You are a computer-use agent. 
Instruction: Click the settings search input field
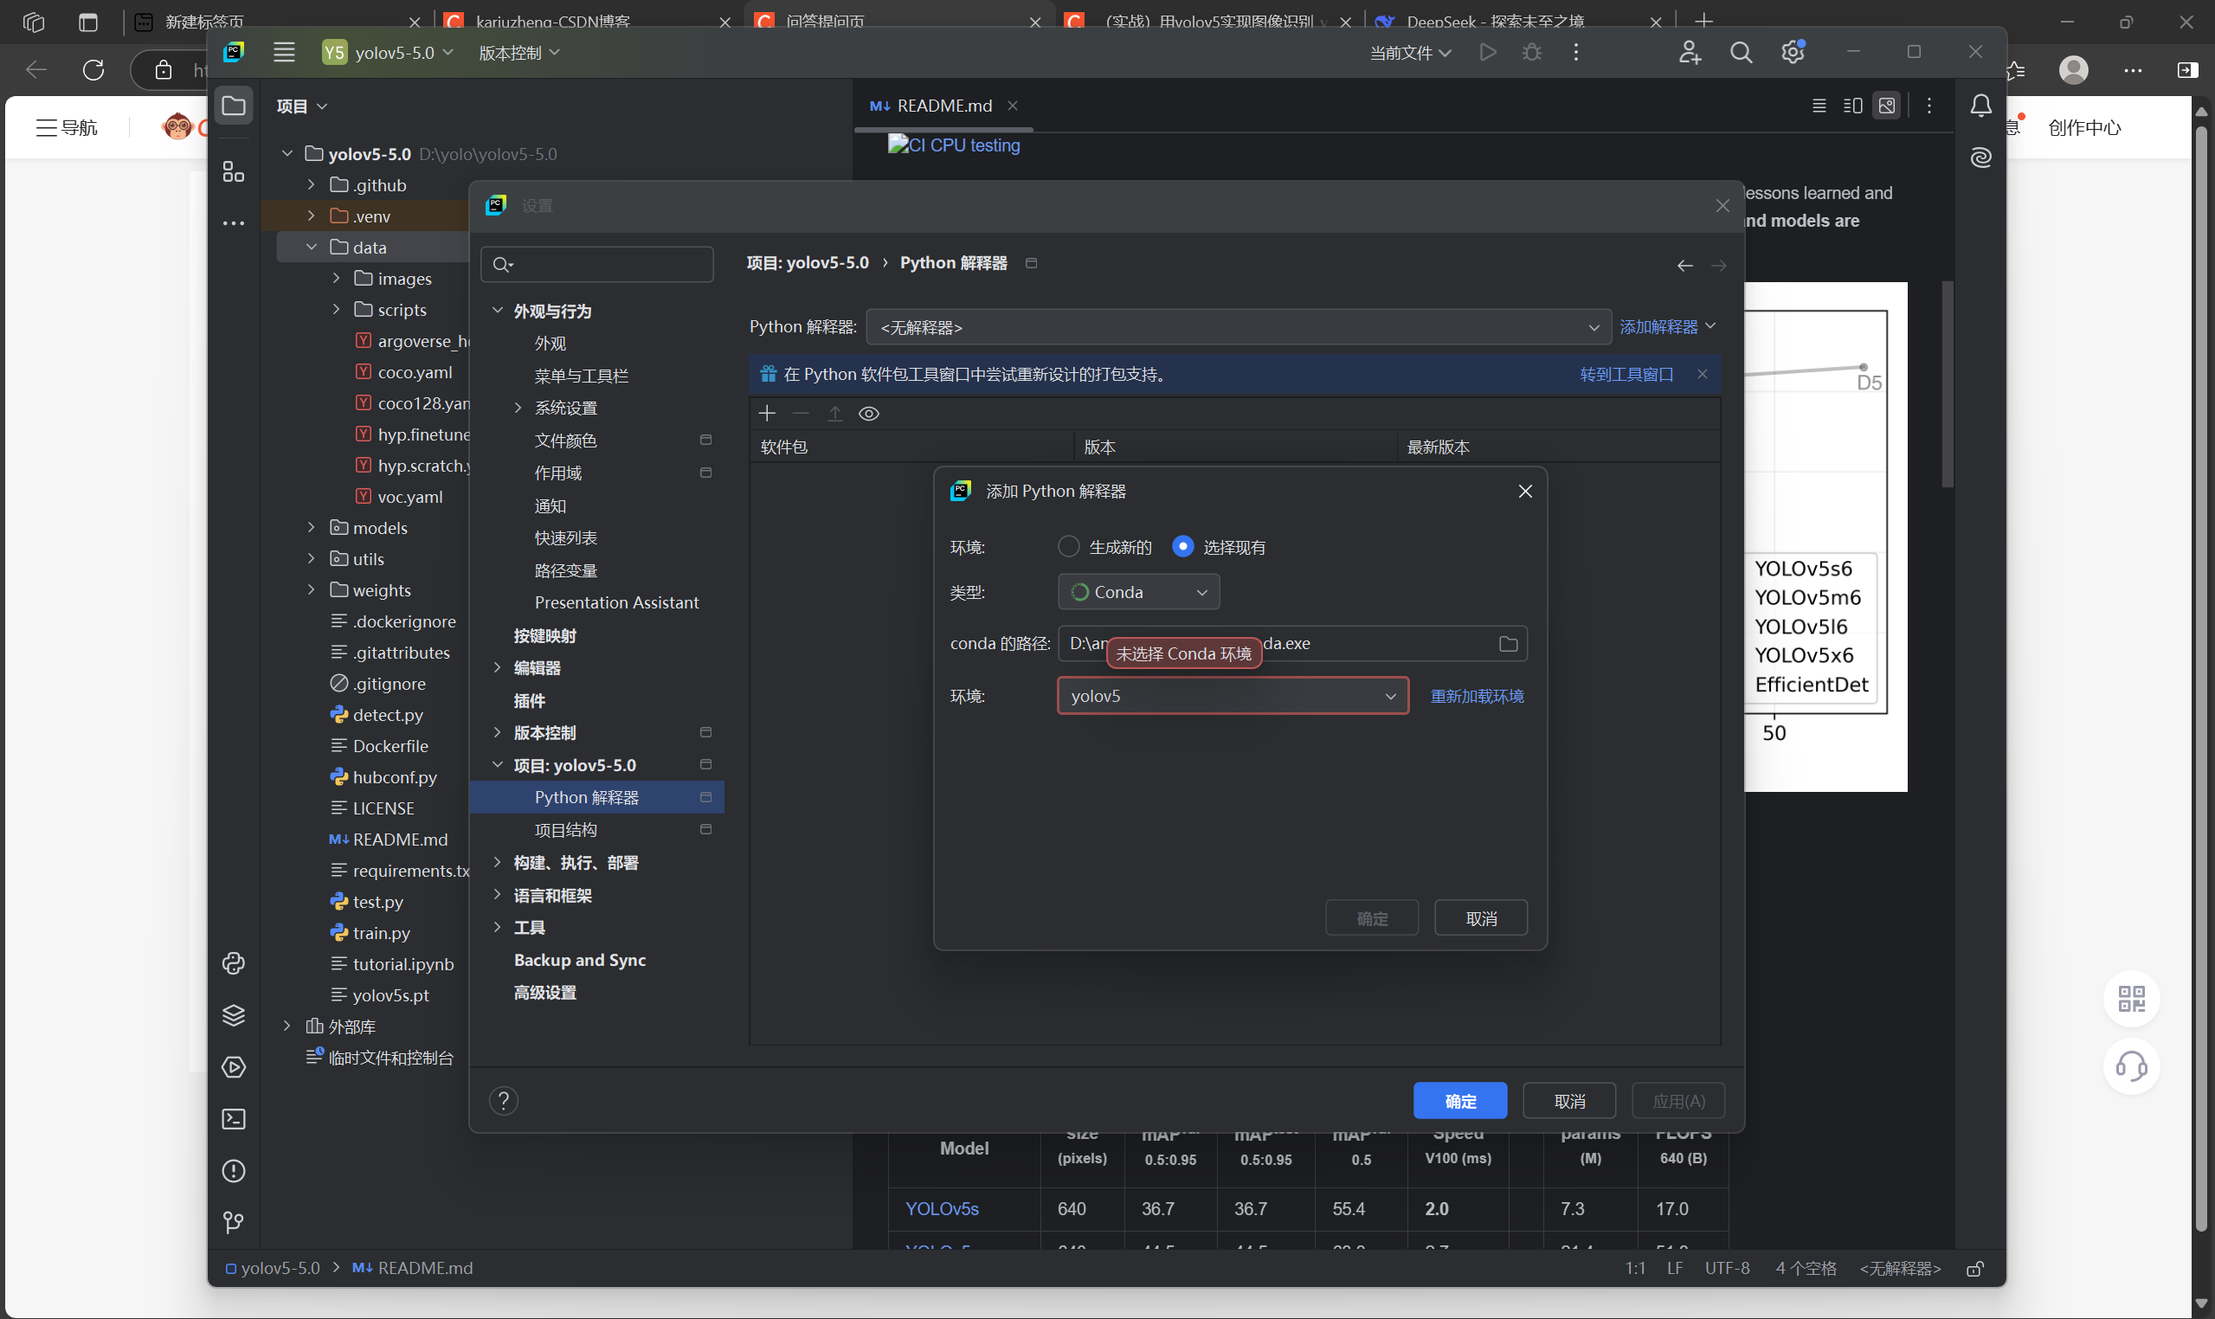[597, 264]
